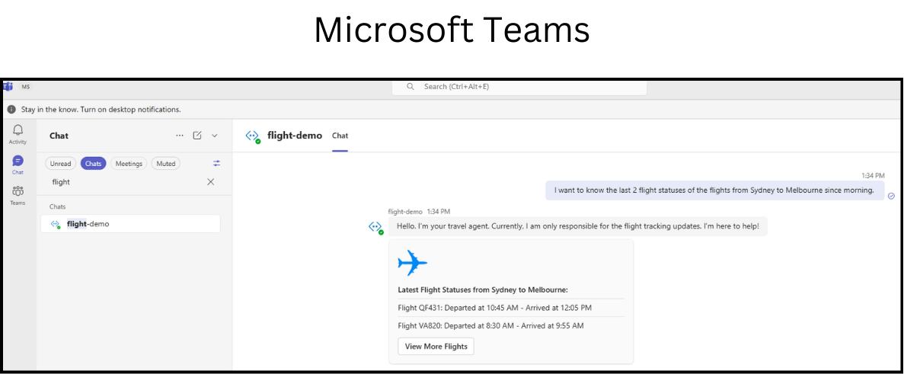Click the MS account badge
The width and height of the screenshot is (904, 374).
(26, 86)
